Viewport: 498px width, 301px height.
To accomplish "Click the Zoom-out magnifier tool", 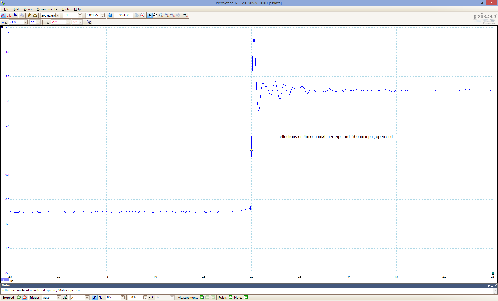I will pos(172,15).
